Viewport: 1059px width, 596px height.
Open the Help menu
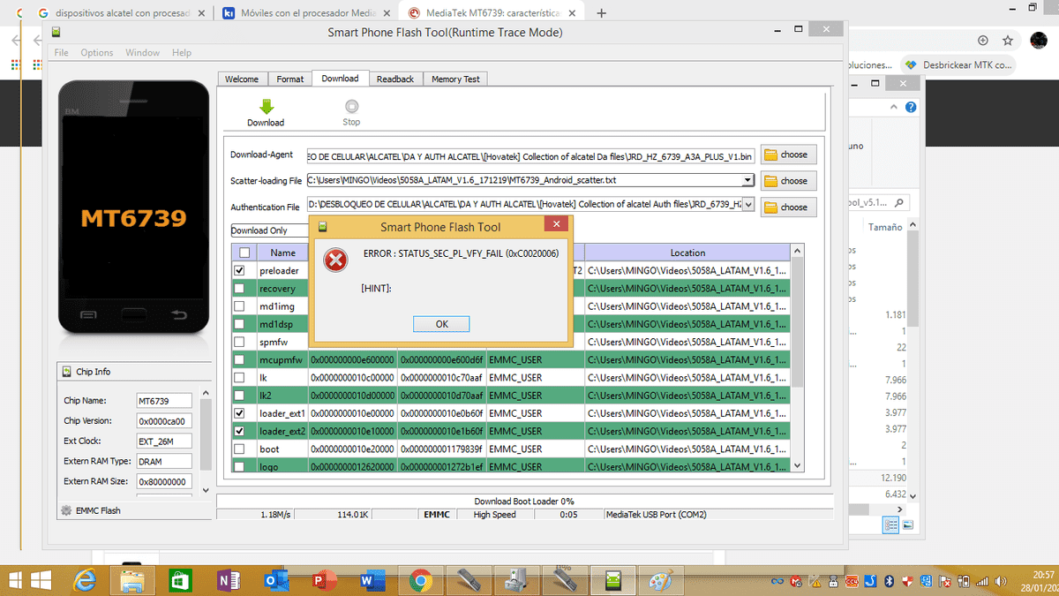182,53
